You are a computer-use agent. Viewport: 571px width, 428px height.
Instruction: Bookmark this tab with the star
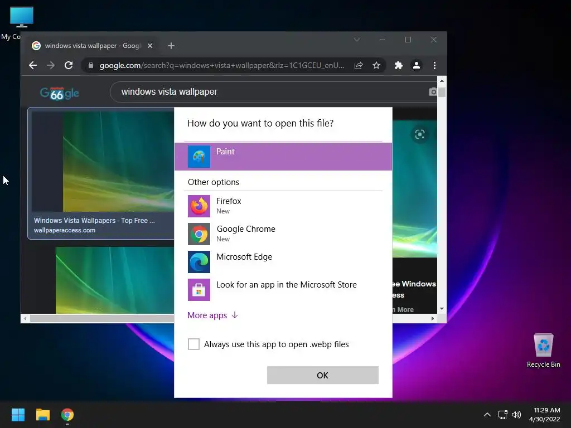(x=376, y=65)
